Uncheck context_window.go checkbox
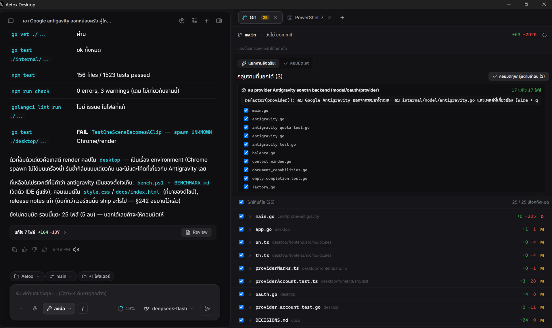This screenshot has width=552, height=328. [x=246, y=161]
